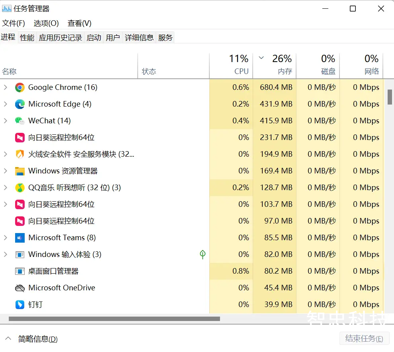
Task: Expand the Microsoft Edge (4) process group
Action: 6,104
